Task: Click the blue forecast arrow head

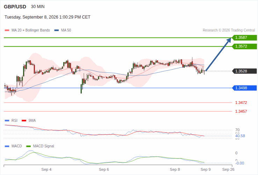Action: [x=229, y=41]
